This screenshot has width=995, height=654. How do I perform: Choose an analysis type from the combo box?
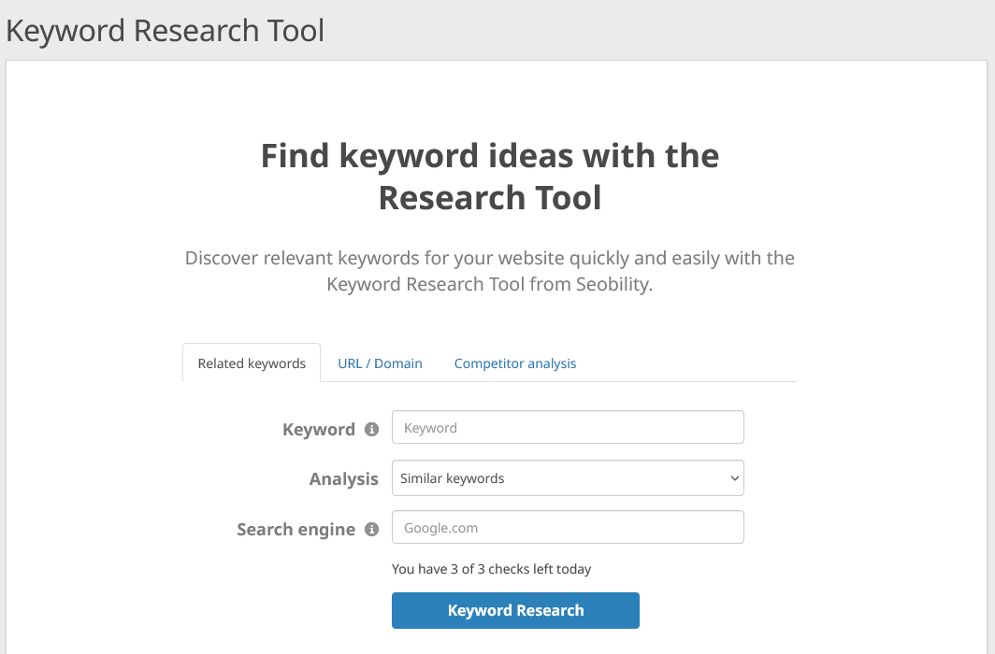coord(568,477)
